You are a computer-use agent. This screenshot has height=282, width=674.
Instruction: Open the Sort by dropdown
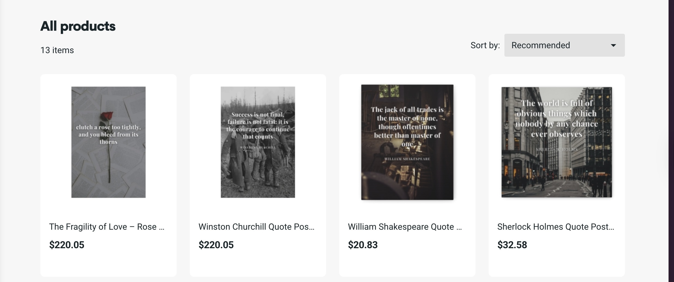(x=564, y=45)
